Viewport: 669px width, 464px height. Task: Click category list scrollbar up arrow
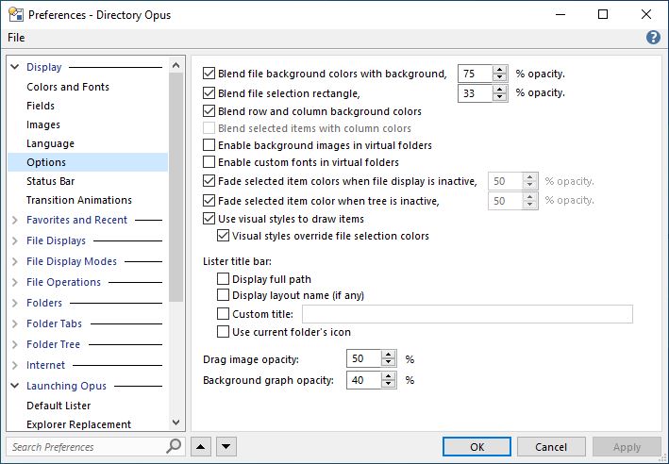coord(176,65)
